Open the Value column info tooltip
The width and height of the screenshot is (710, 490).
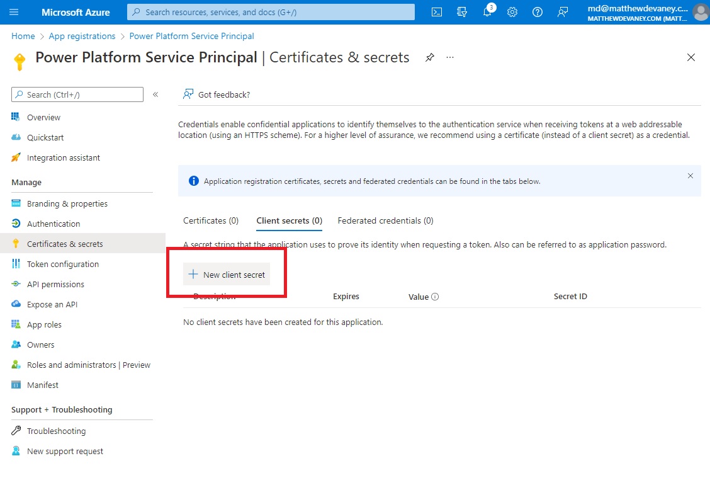436,296
